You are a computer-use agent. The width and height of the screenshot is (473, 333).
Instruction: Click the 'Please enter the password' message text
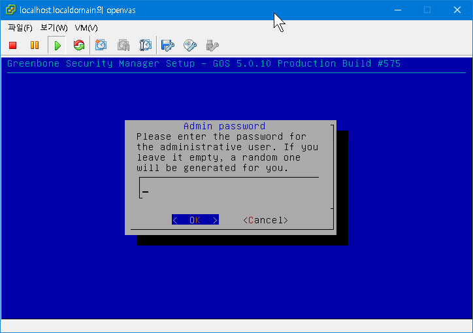pos(227,152)
